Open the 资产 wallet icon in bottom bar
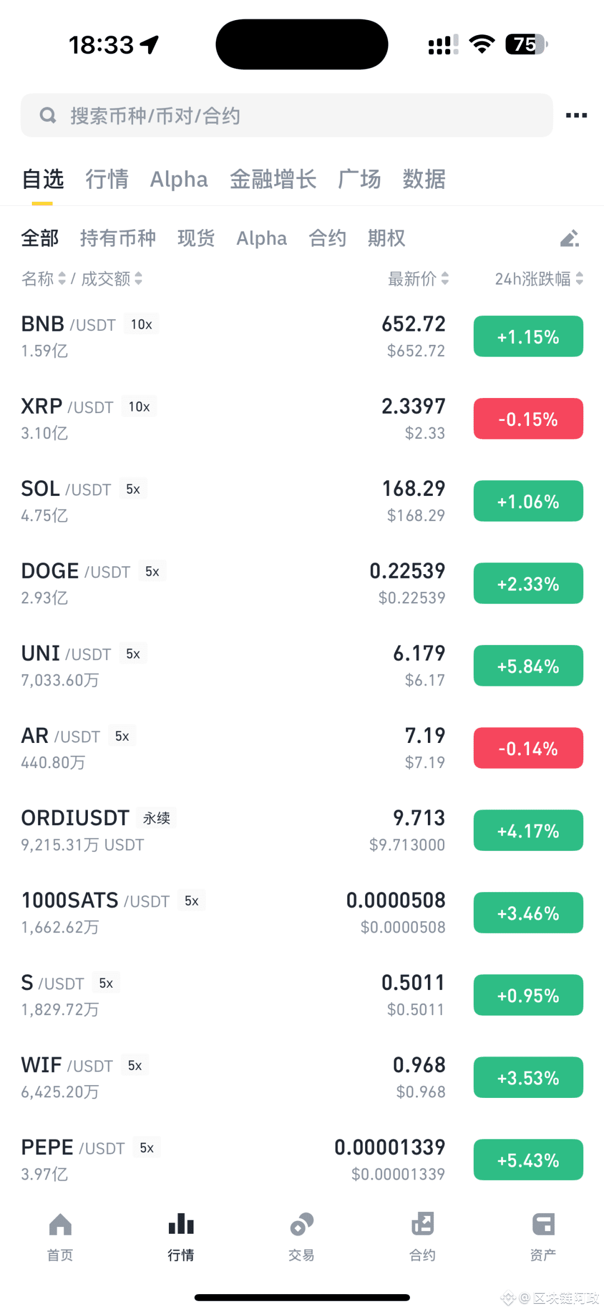The image size is (604, 1312). 544,1224
